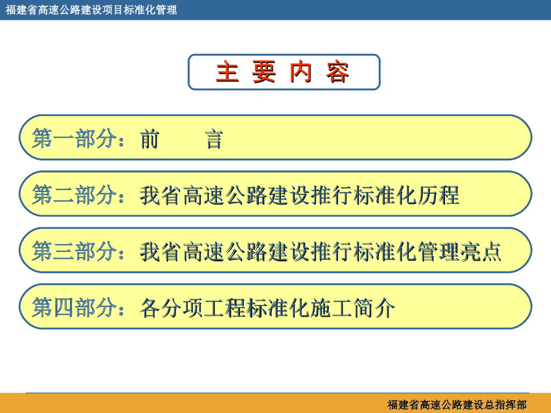Image resolution: width=551 pixels, height=413 pixels.
Task: Open 我省高速公路建设推行标准化历程 section text
Action: pos(299,195)
